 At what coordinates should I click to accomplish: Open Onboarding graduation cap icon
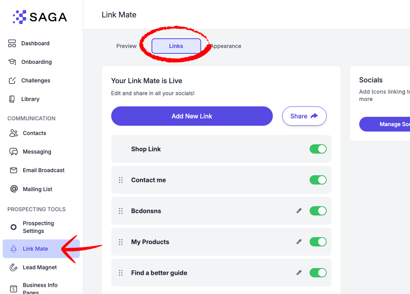pos(12,62)
